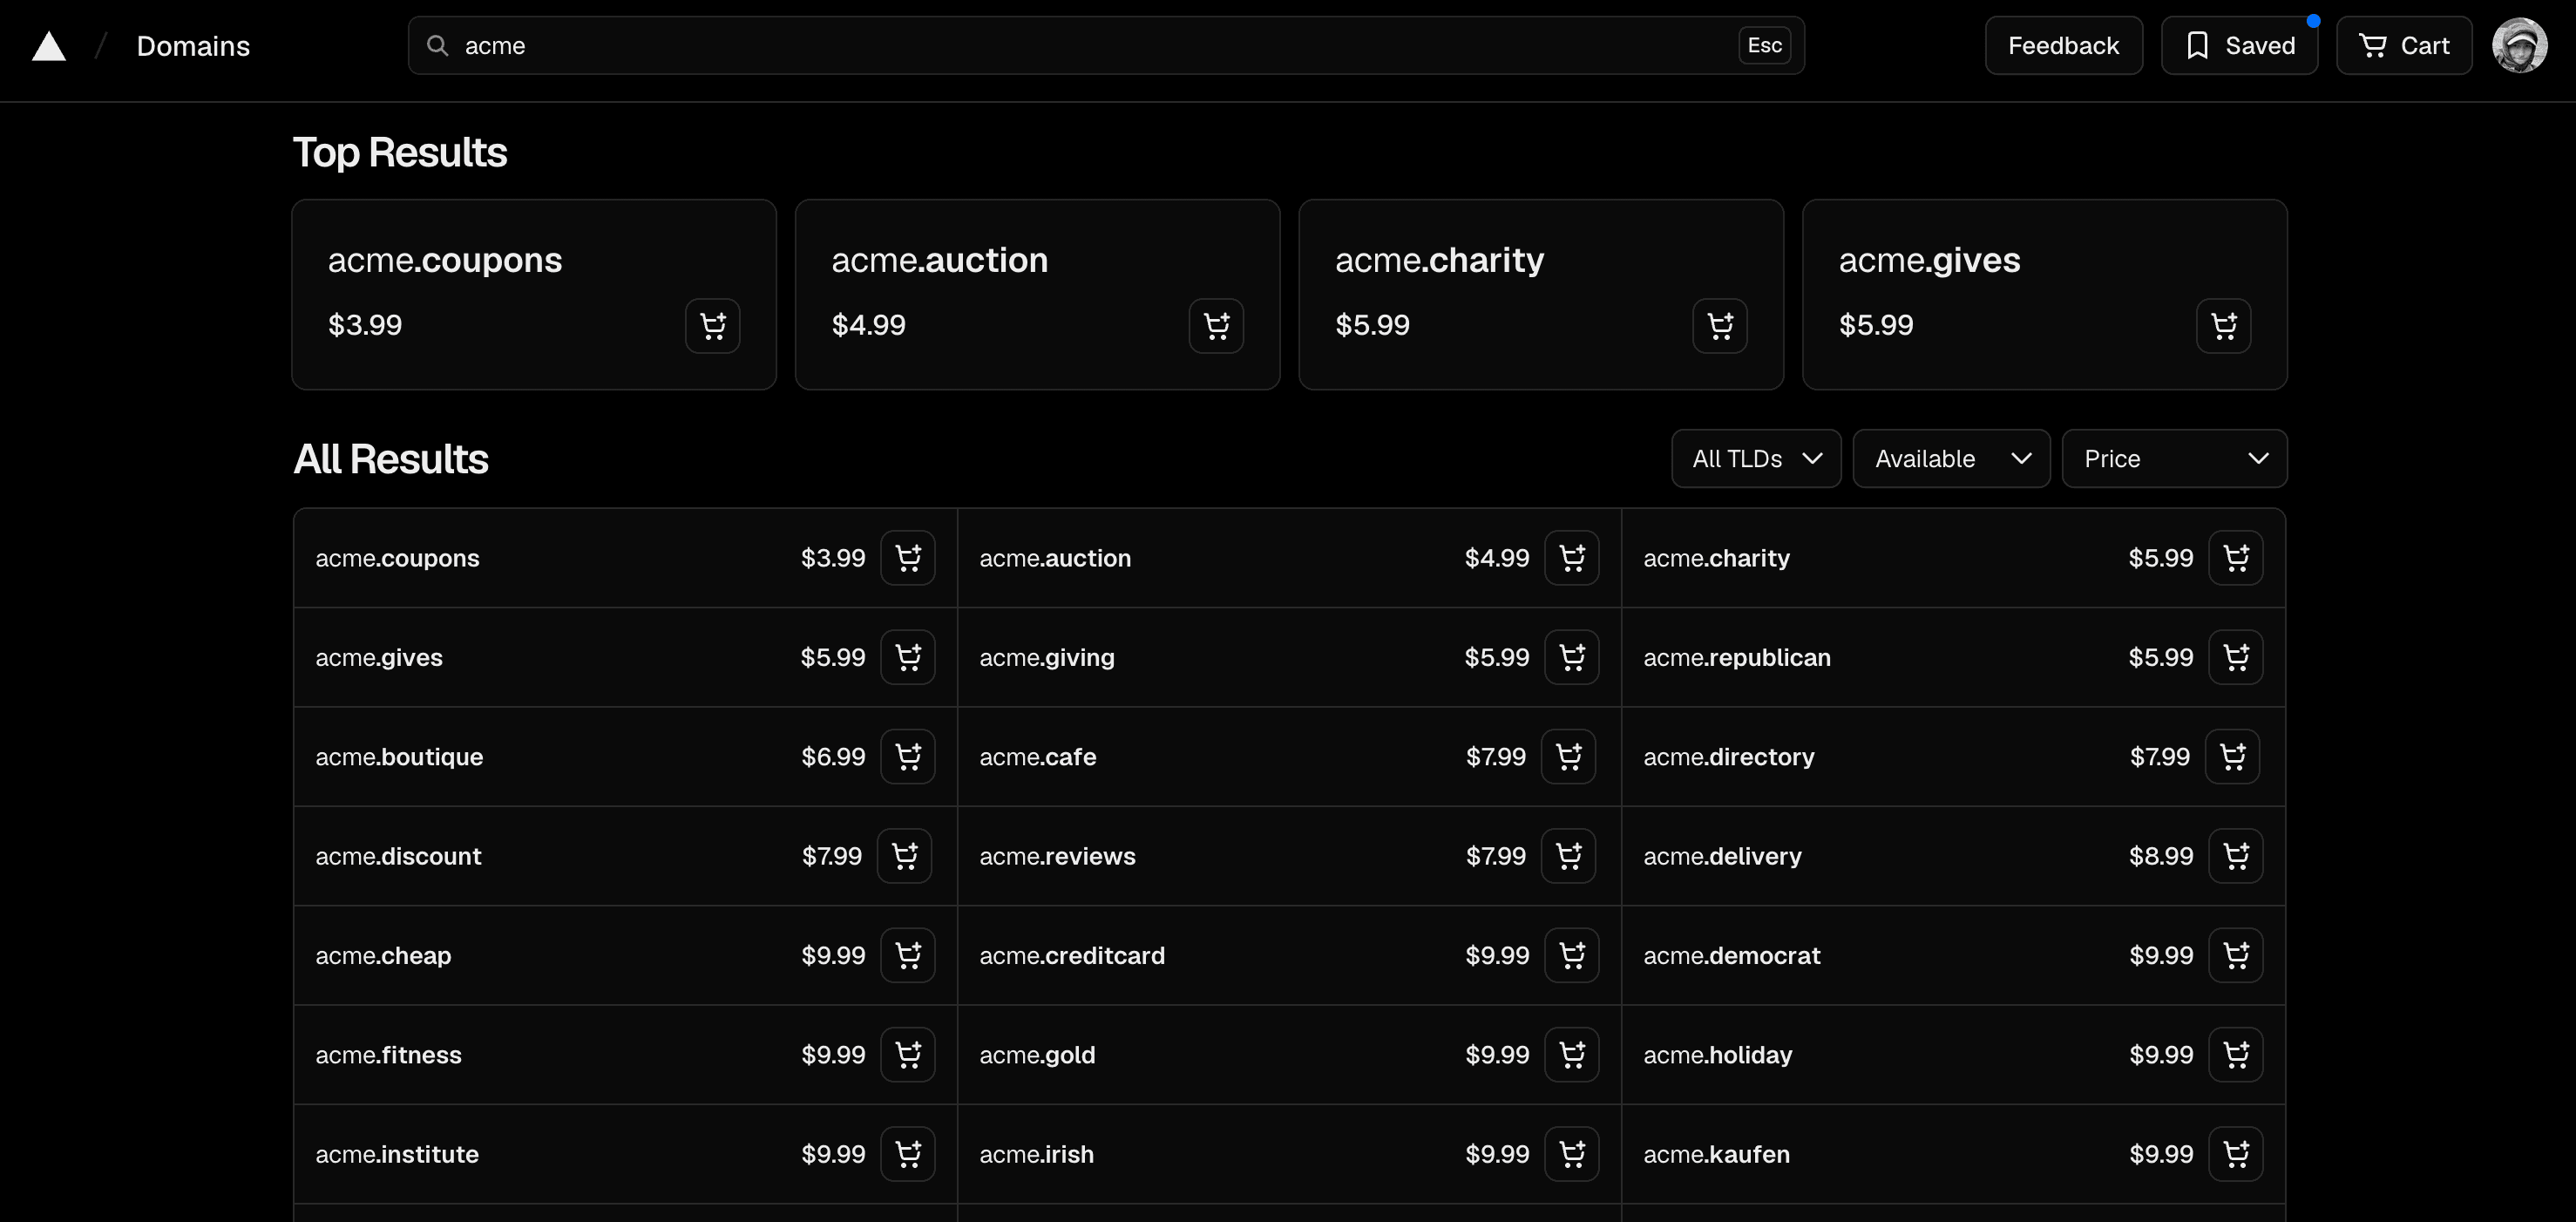This screenshot has height=1222, width=2576.
Task: Click acme.institute domain name
Action: 397,1154
